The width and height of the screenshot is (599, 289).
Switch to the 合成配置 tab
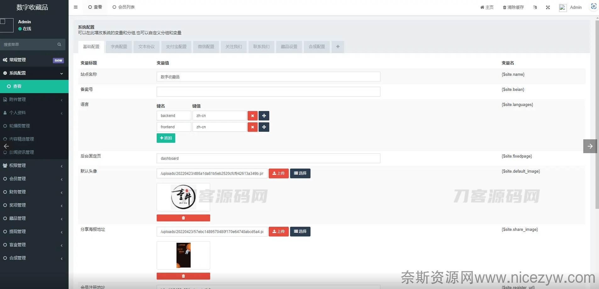click(316, 47)
